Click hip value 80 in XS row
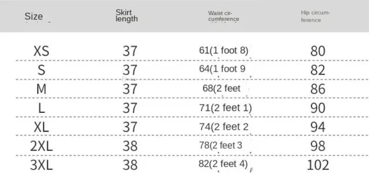369x175 pixels. (x=318, y=51)
